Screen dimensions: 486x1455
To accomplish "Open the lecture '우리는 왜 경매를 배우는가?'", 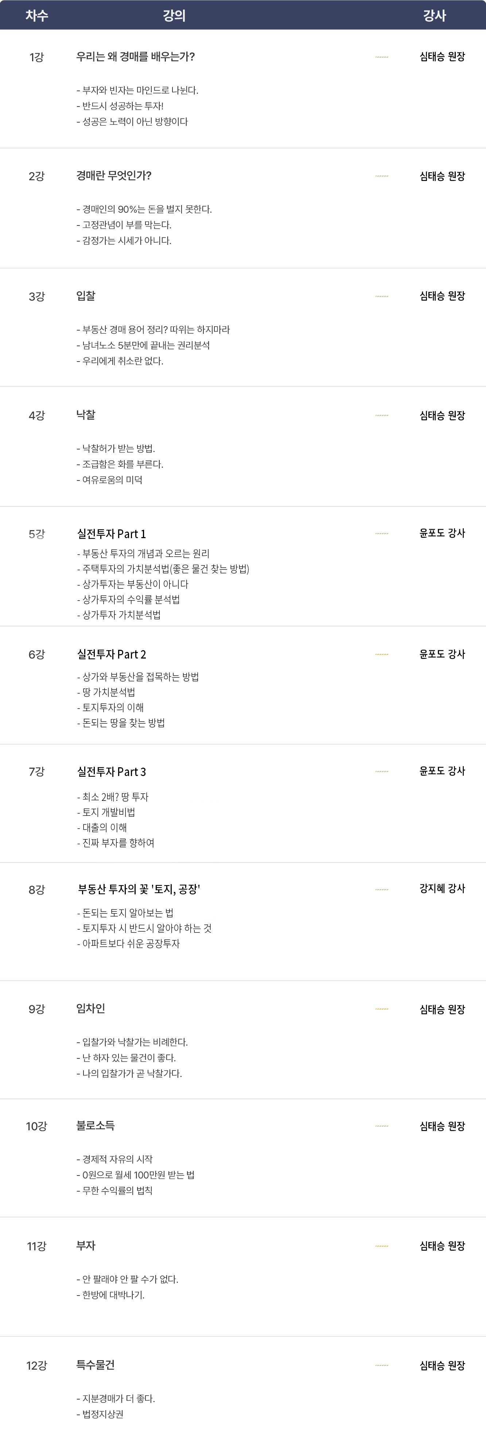I will click(136, 57).
